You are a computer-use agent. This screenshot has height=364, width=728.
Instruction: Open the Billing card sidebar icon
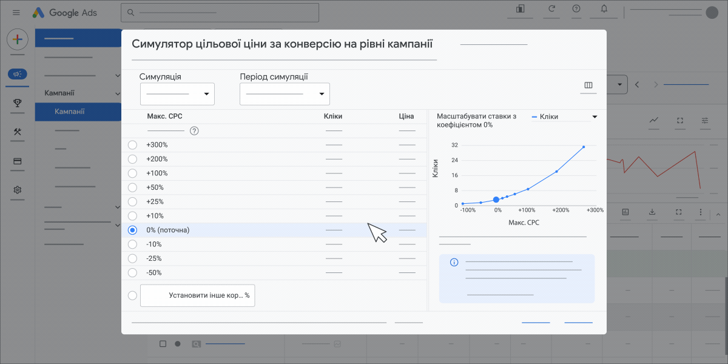18,161
